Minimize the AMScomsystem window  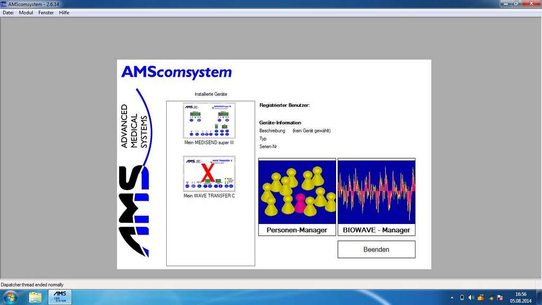click(505, 4)
